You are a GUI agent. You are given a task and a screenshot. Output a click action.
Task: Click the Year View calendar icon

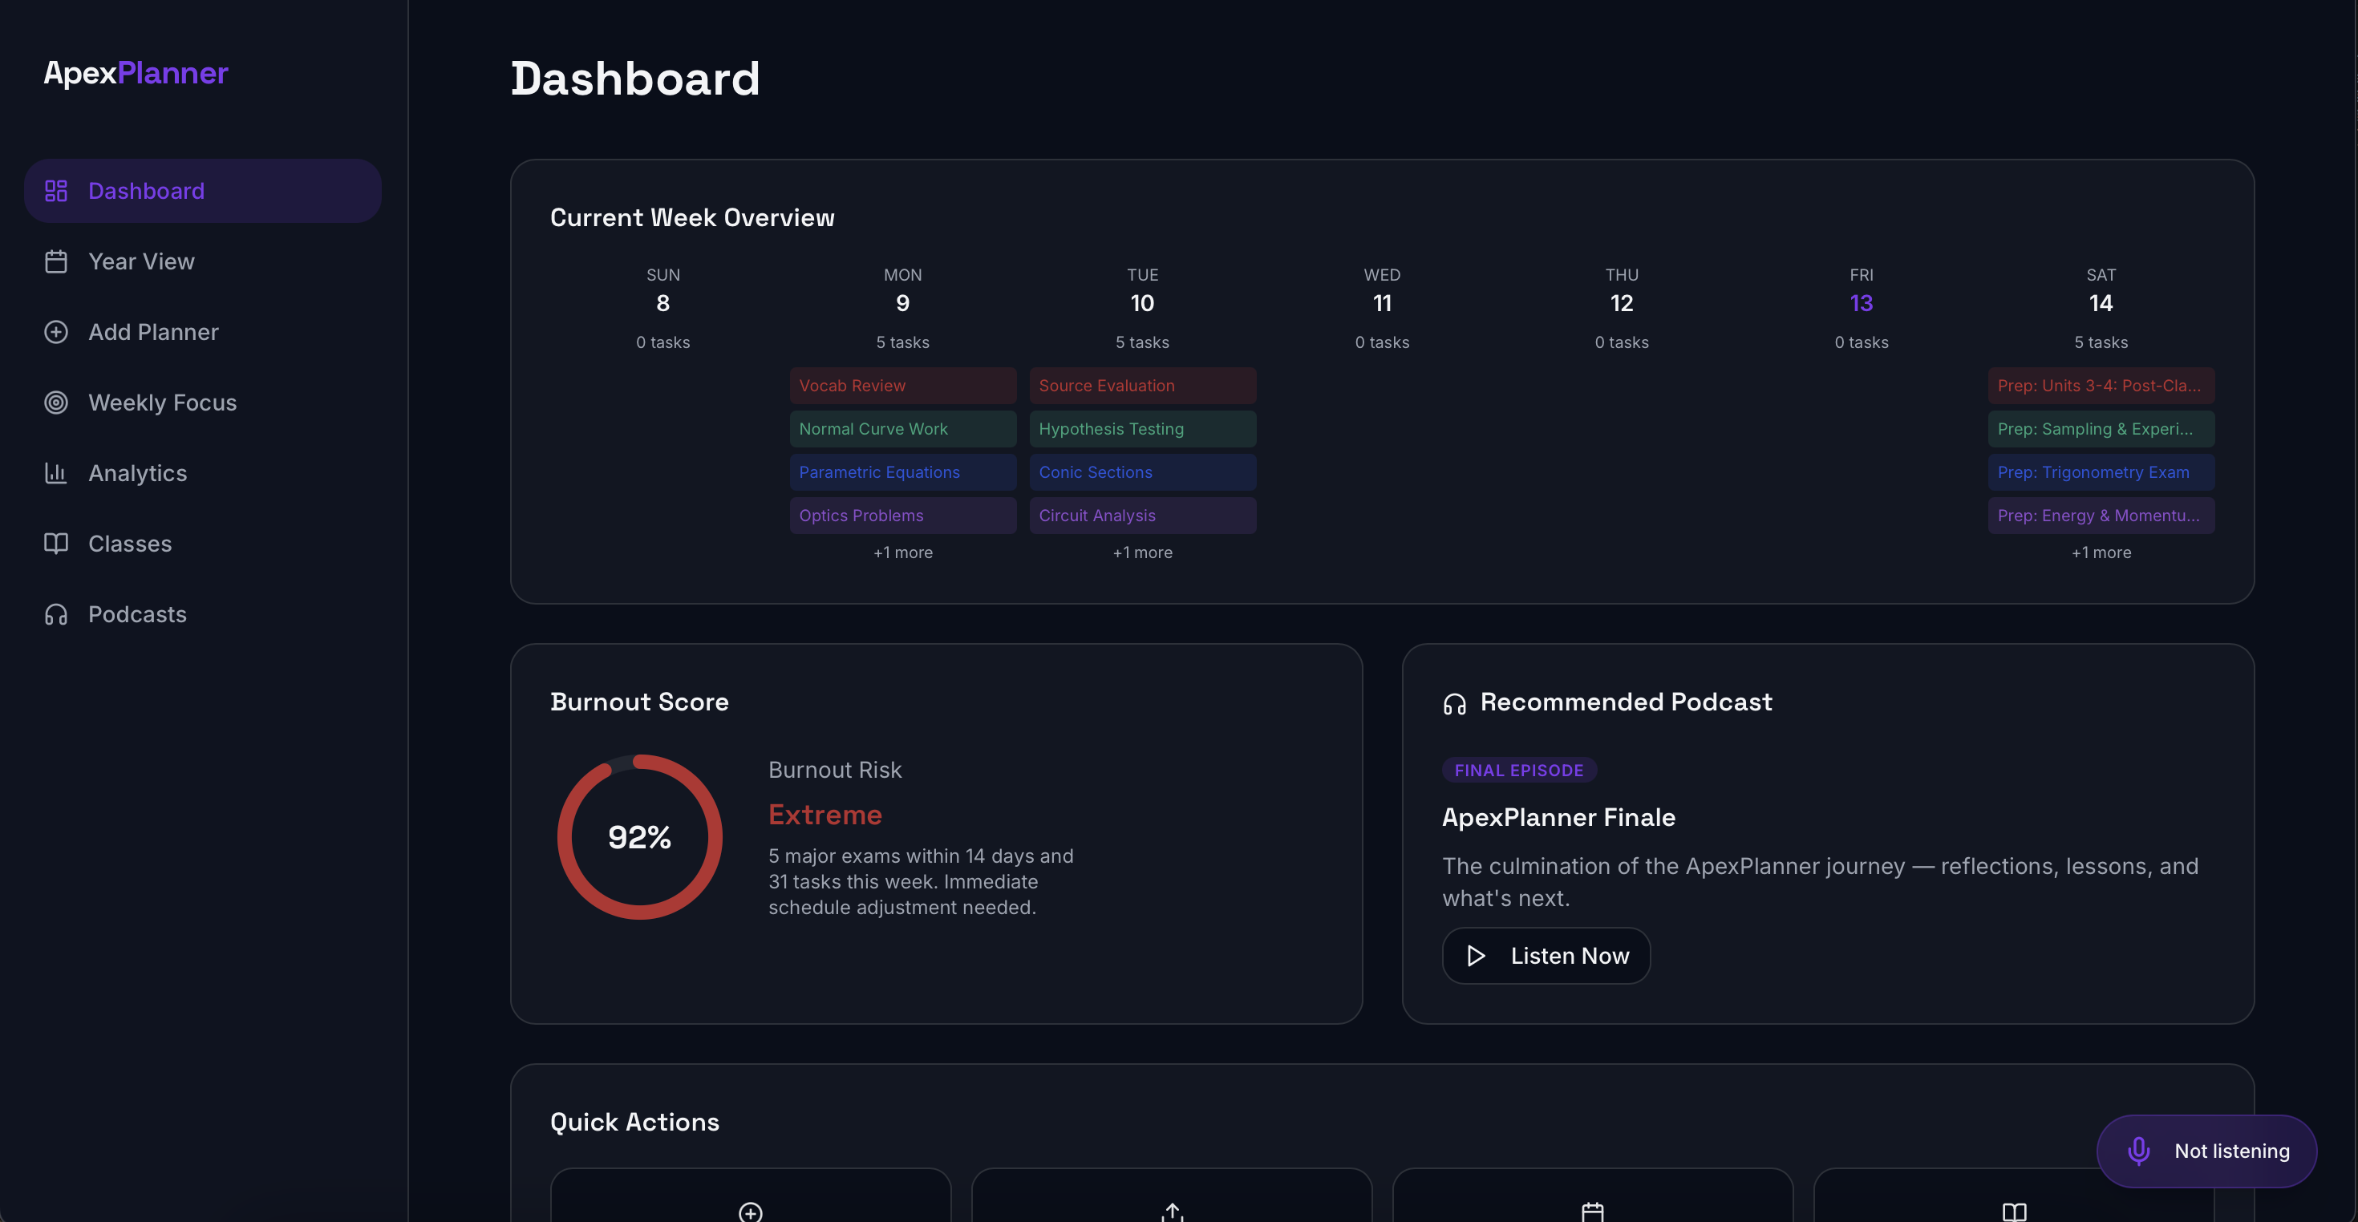(56, 261)
